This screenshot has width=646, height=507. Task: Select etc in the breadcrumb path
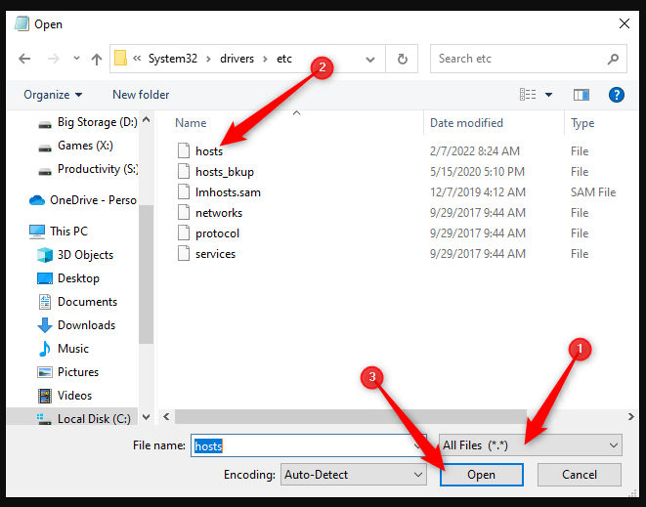click(x=284, y=59)
